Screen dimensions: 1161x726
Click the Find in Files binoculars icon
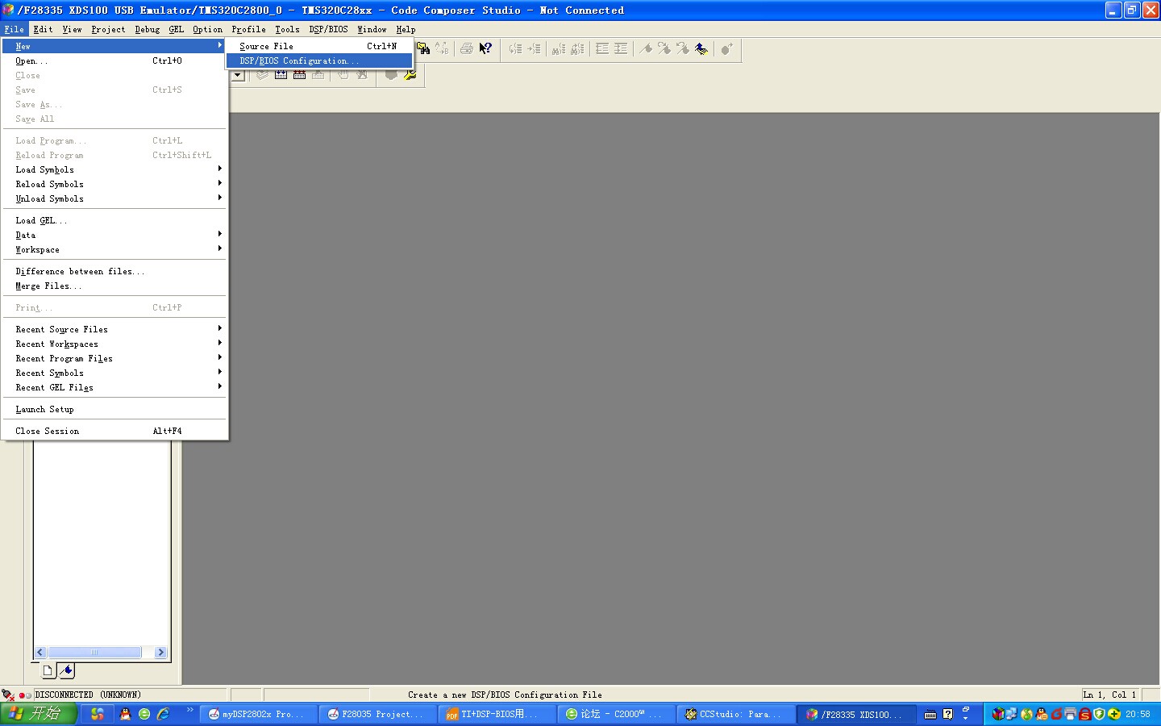(422, 48)
